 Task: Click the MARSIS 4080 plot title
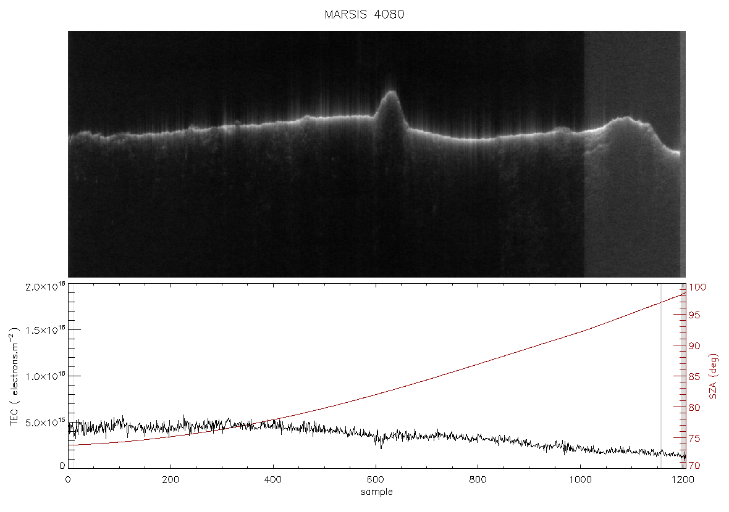364,14
